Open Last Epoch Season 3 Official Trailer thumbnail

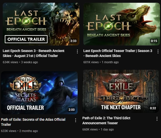click(x=41, y=24)
